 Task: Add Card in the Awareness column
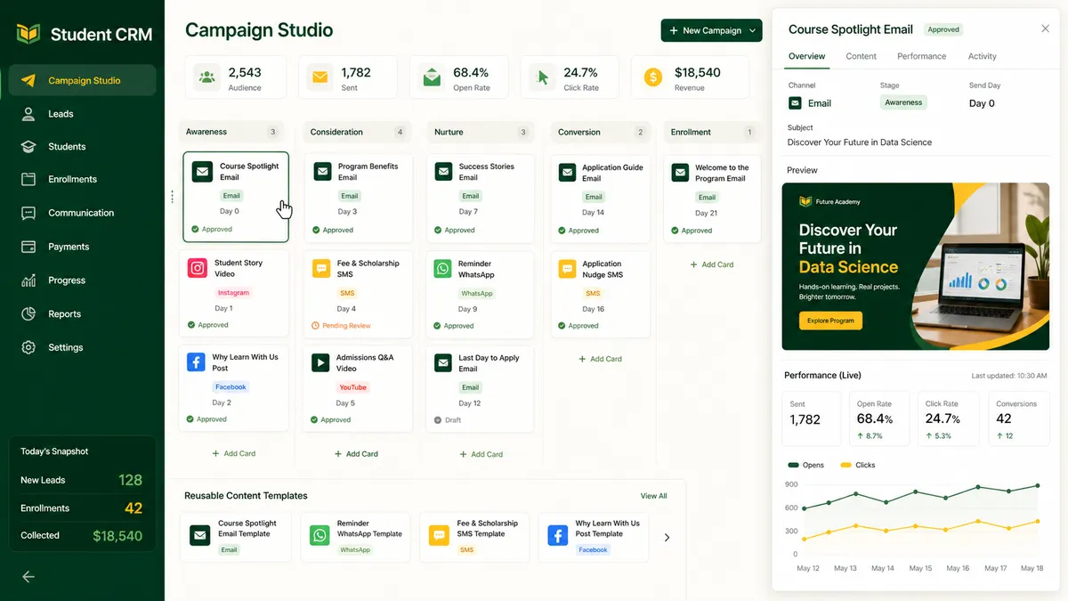tap(233, 453)
